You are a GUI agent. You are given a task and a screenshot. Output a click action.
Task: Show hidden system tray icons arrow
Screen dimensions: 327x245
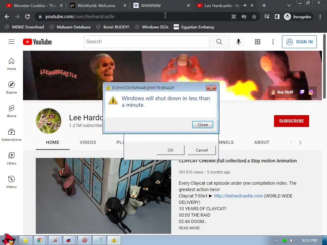(x=277, y=241)
